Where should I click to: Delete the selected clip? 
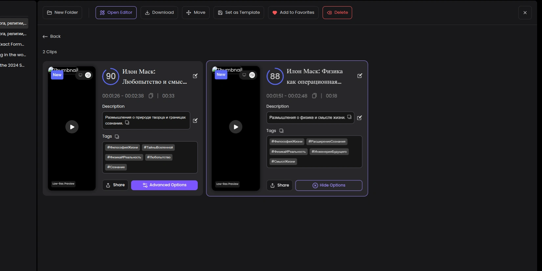point(337,12)
